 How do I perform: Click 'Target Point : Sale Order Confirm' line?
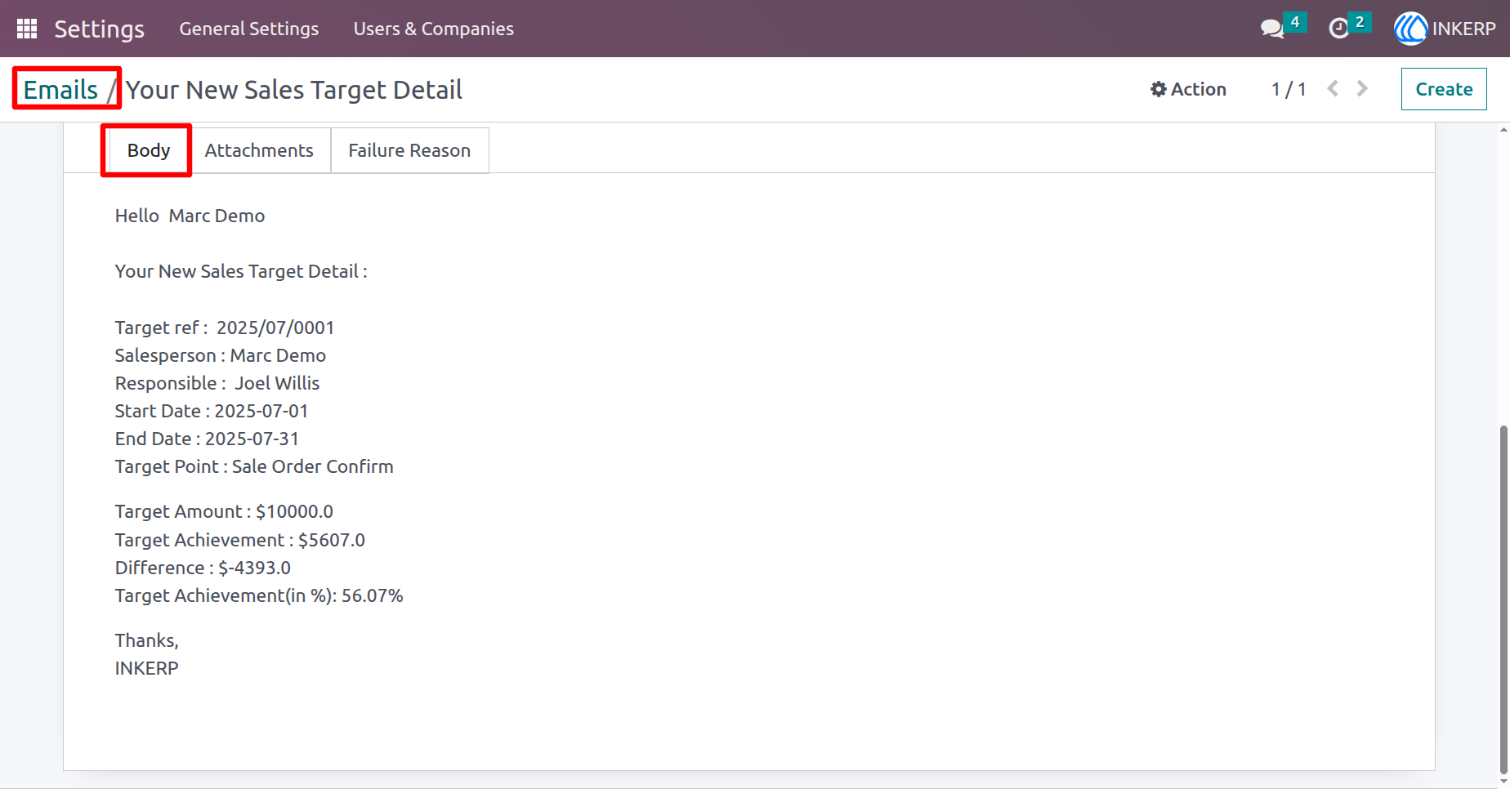[254, 466]
